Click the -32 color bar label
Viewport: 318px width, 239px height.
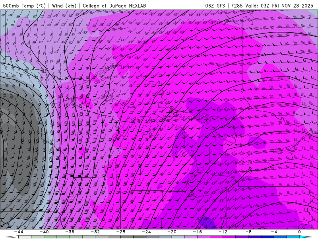(95, 232)
